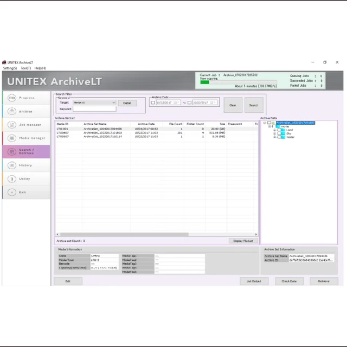
Task: Click the green Now copying progress bar
Action: point(205,82)
